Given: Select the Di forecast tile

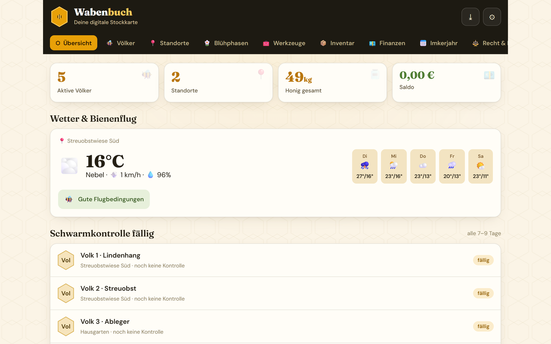Looking at the screenshot, I should coord(365,166).
